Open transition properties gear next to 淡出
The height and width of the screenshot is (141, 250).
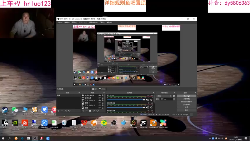pos(174,96)
